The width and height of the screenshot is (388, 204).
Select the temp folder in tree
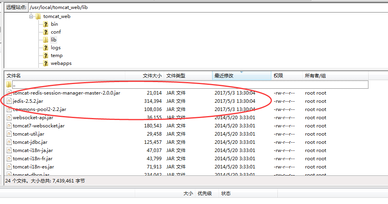(x=57, y=55)
